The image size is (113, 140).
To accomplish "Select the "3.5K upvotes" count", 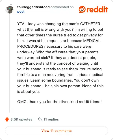I will pos(21,119).
